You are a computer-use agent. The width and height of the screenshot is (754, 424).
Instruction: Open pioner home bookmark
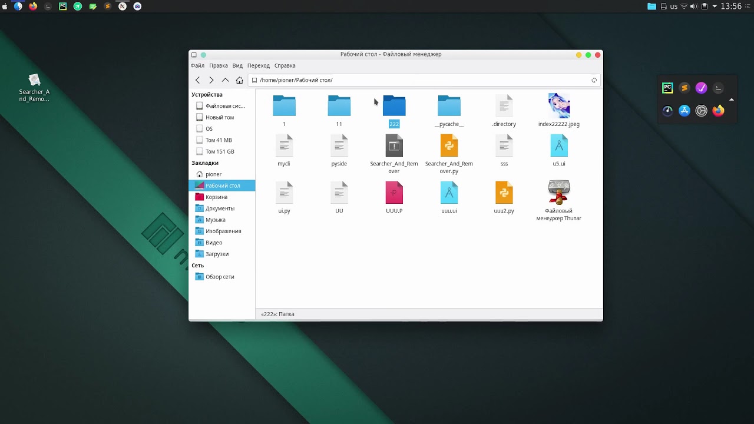point(222,174)
